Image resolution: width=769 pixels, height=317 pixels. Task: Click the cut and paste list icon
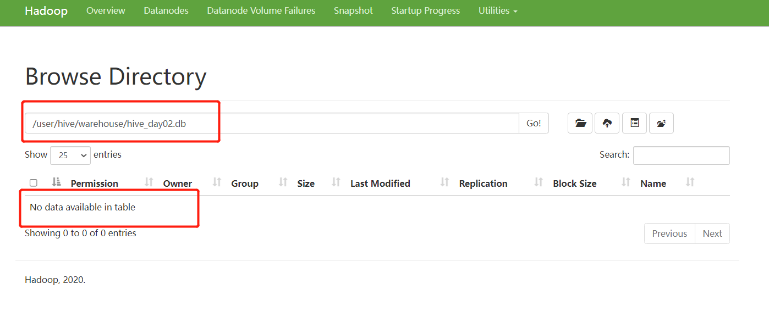(634, 123)
